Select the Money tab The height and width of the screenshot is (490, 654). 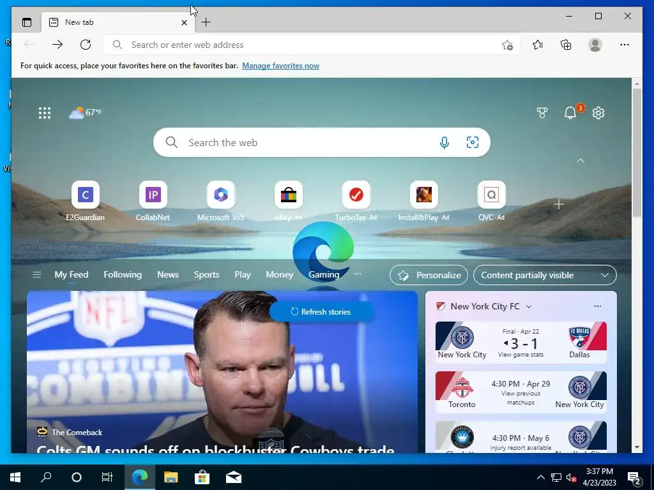pos(280,274)
